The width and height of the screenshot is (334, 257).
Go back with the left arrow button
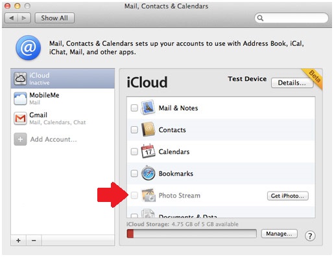pos(12,18)
